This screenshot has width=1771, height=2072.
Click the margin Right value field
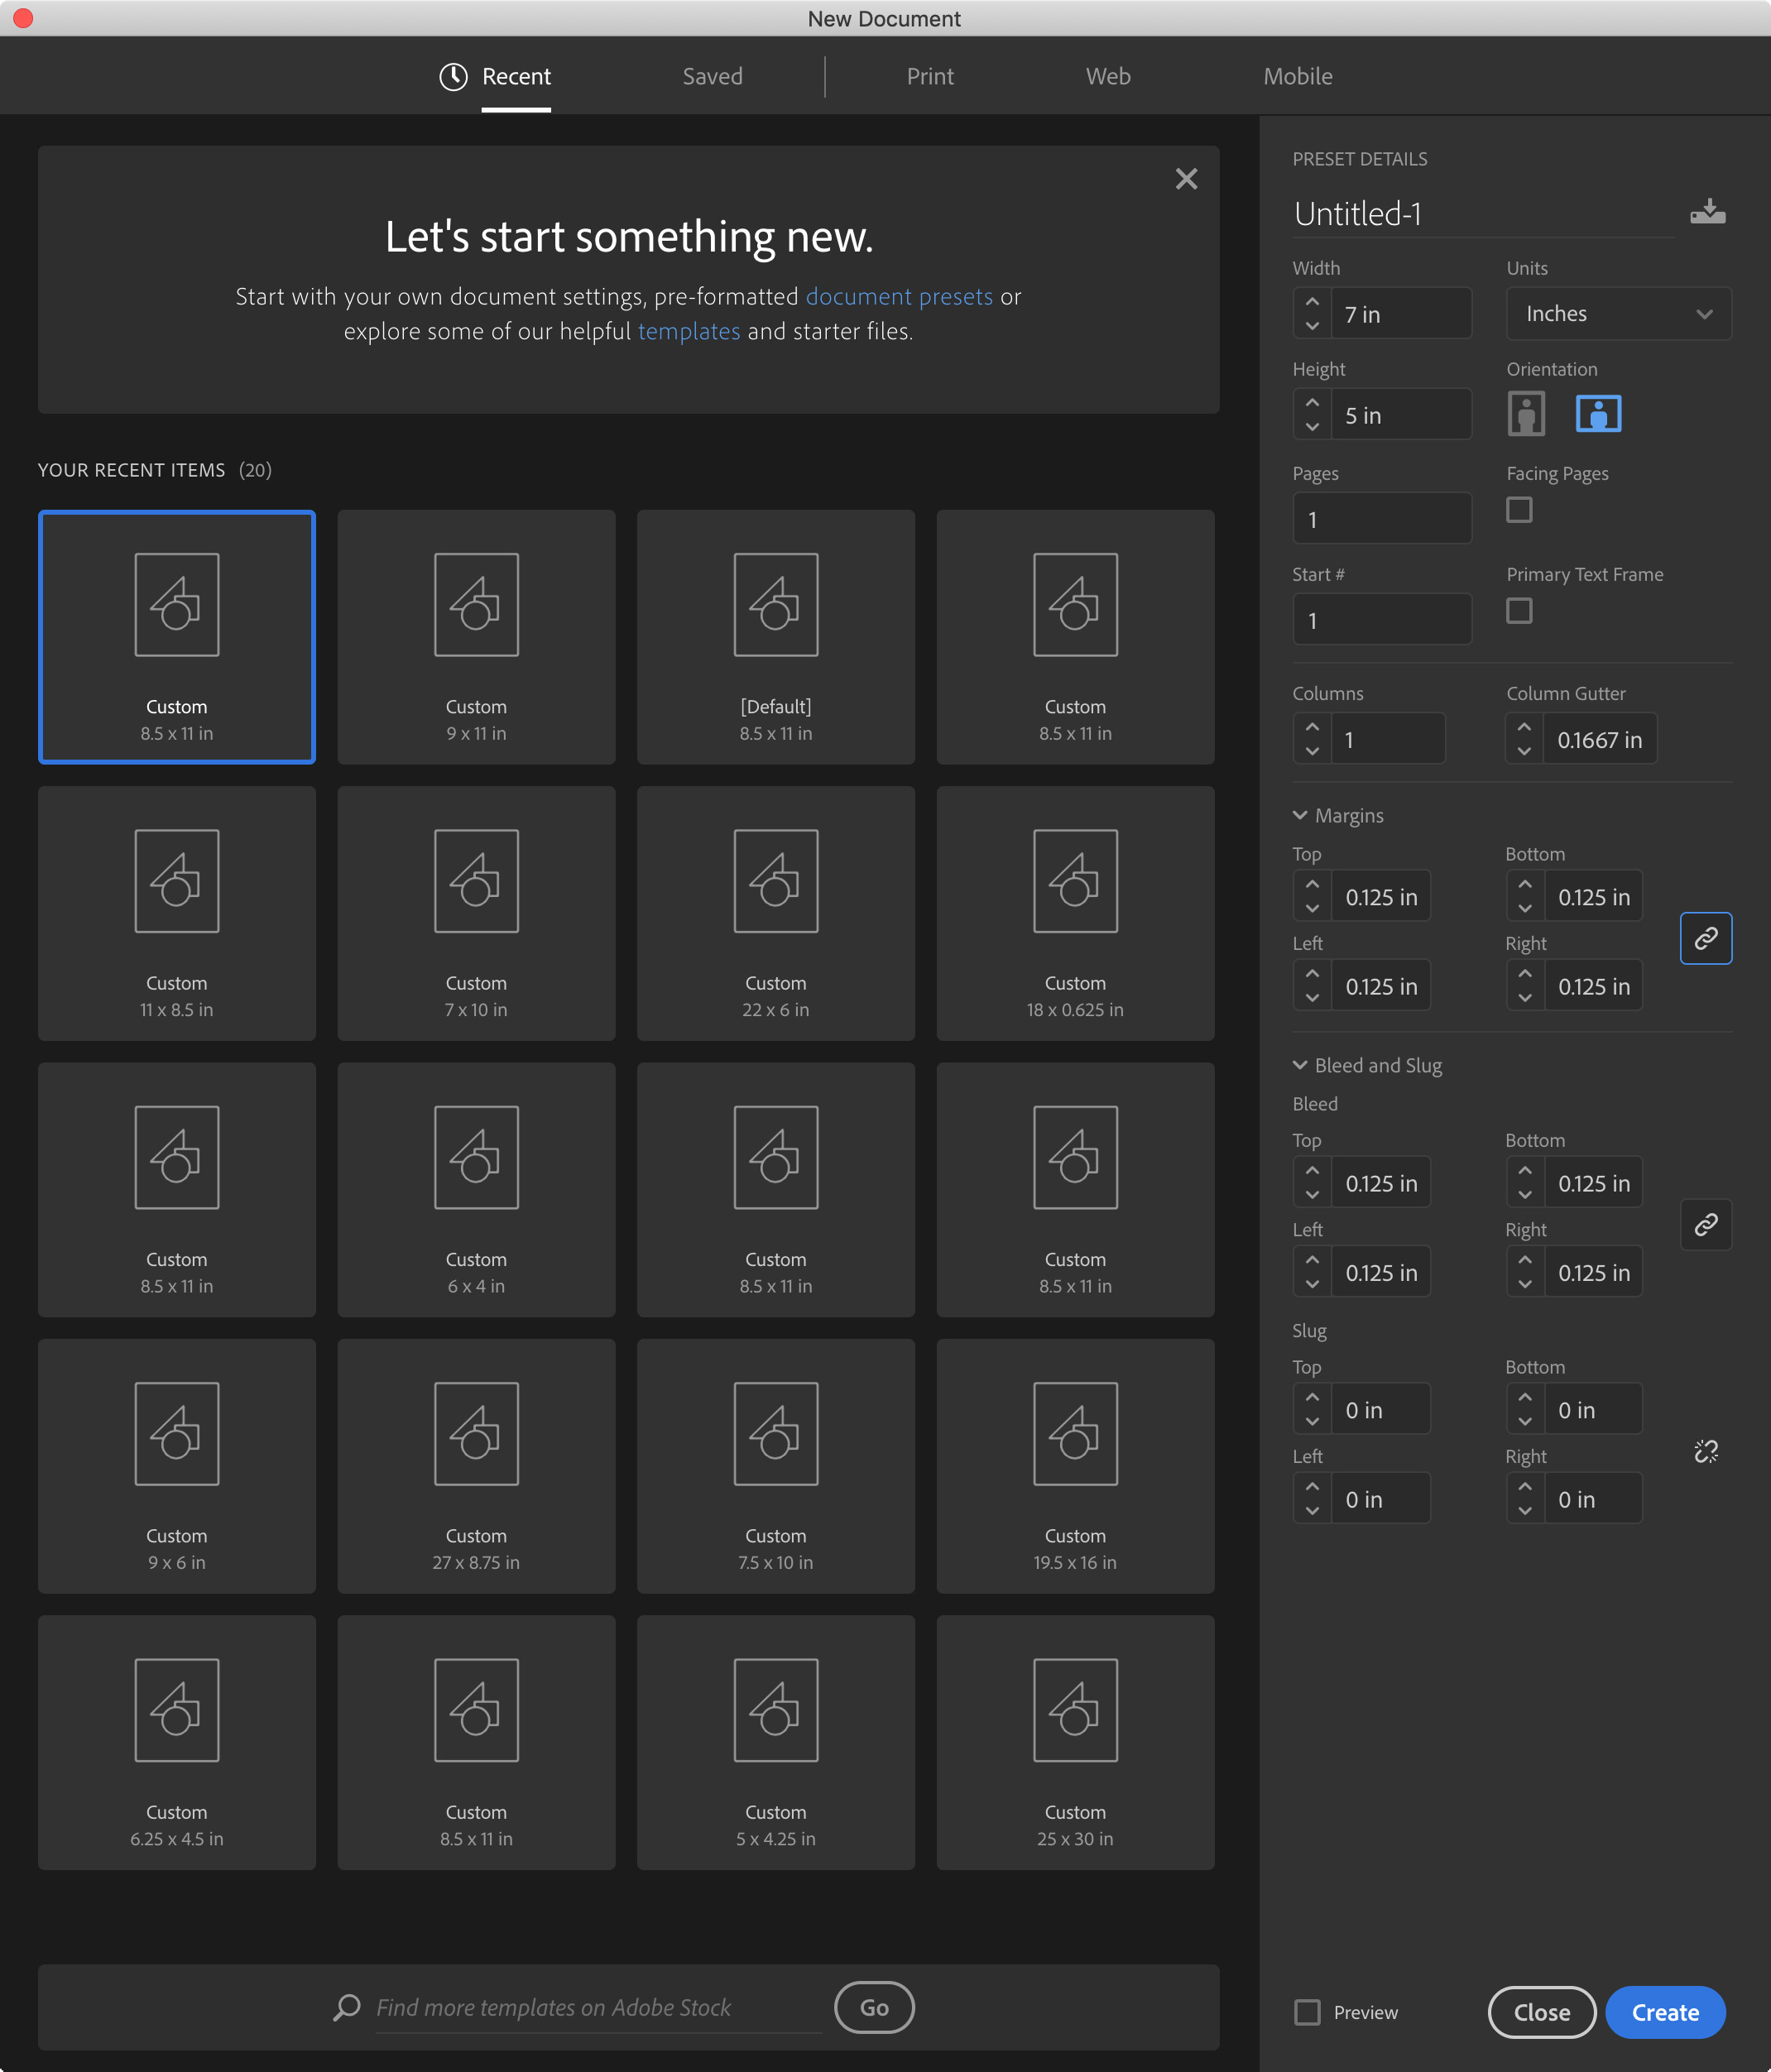coord(1593,985)
